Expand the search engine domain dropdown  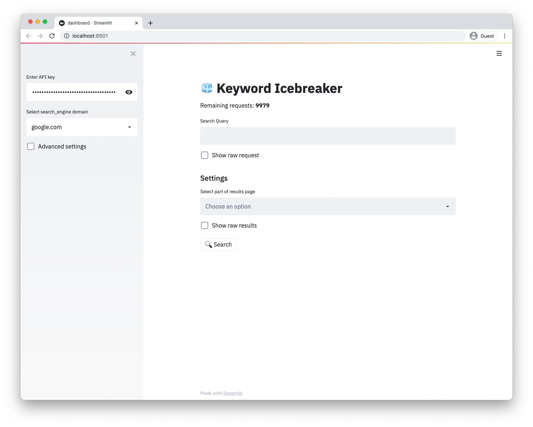tap(82, 127)
